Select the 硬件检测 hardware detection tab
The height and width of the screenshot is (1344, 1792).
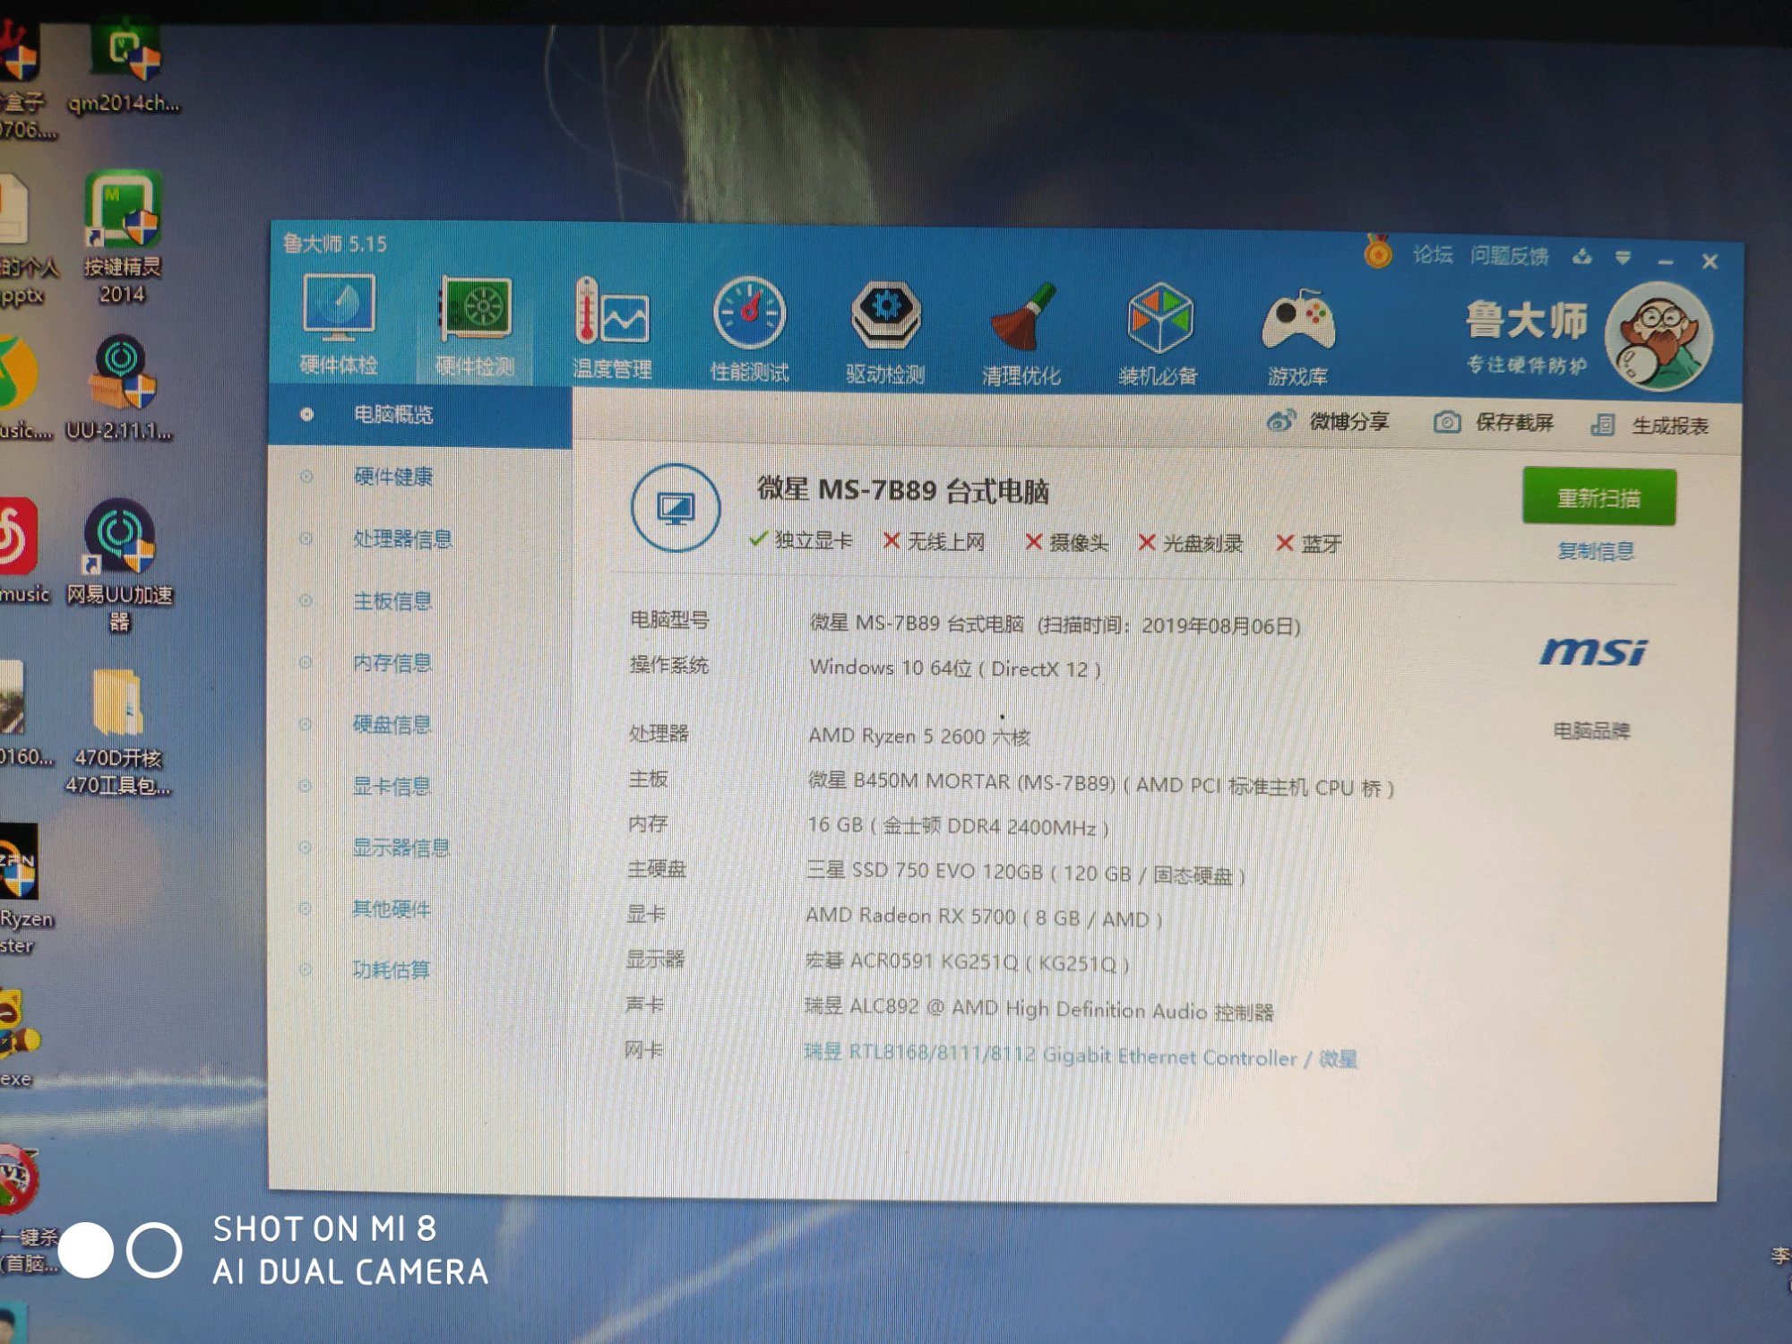pos(475,327)
